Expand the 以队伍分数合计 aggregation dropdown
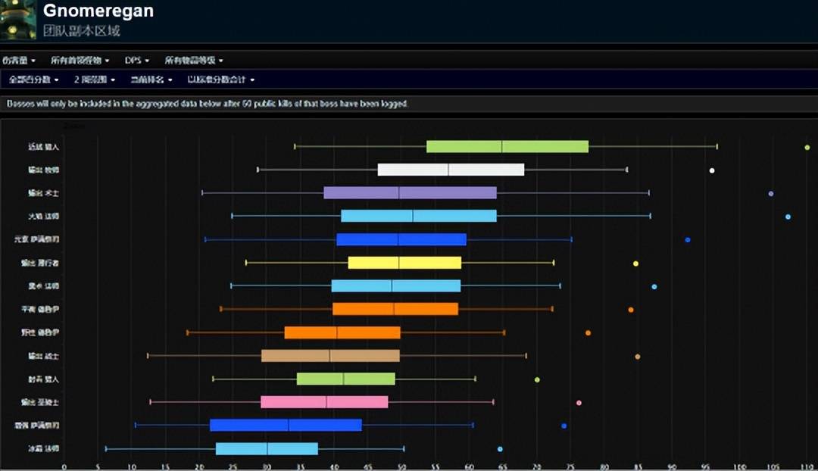This screenshot has width=818, height=471. point(220,80)
